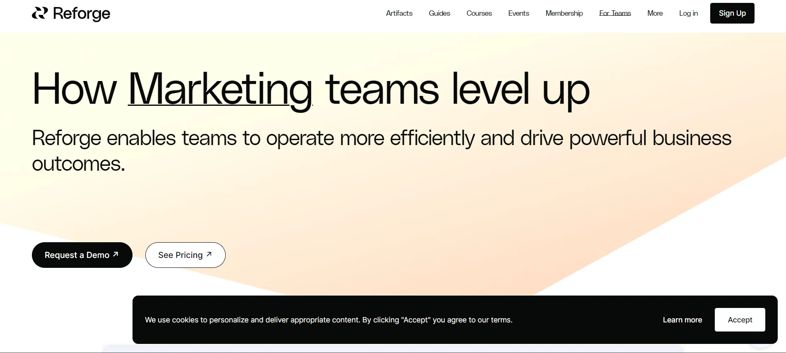Click the cookie banner message text
Image resolution: width=786 pixels, height=353 pixels.
coord(328,320)
